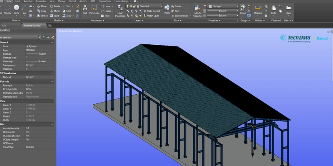Click the Stretch tool
The image size is (333, 166).
[42, 16]
